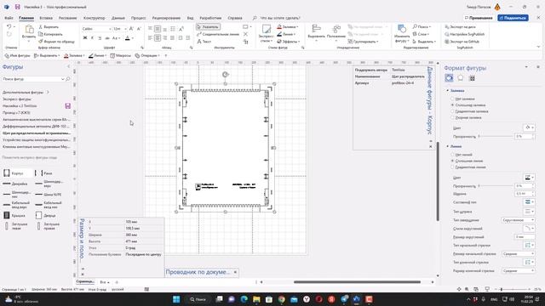Screen dimensions: 545x306
Task: Select the Pointer tool
Action: coord(208,26)
